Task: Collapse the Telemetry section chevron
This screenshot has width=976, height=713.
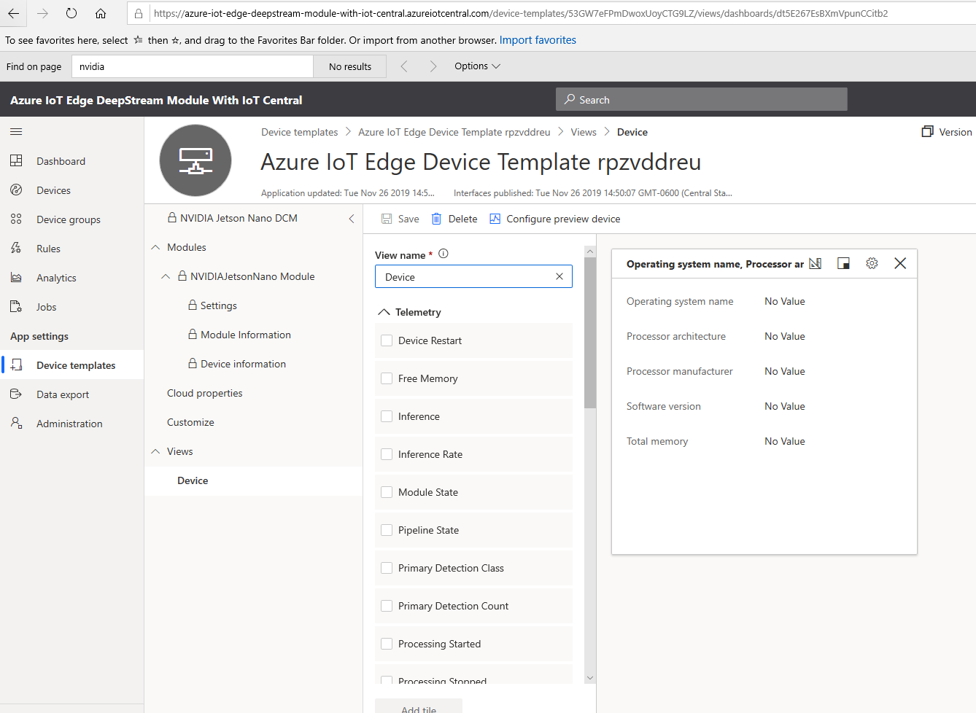Action: click(384, 312)
